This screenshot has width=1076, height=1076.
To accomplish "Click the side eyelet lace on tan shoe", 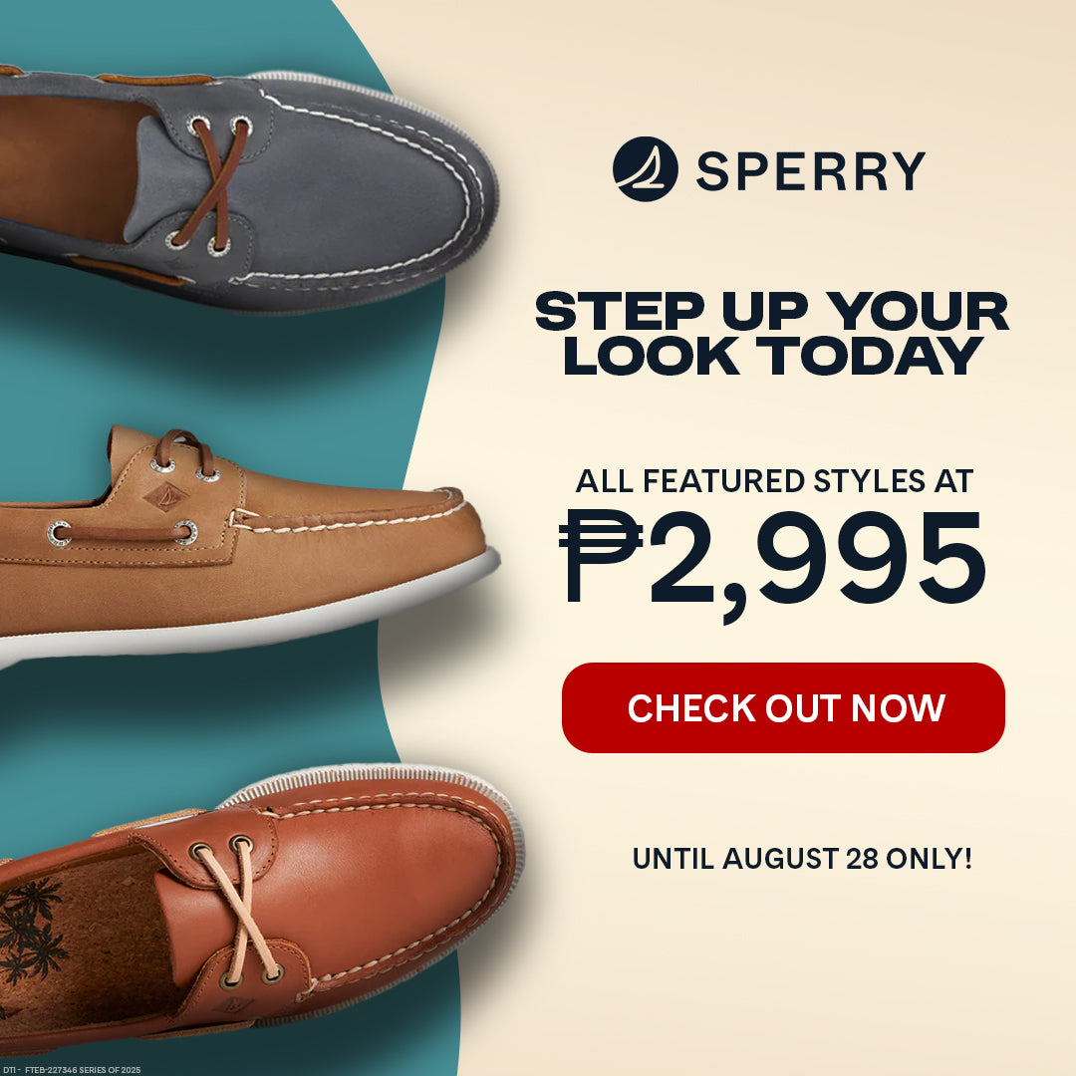I will (123, 533).
